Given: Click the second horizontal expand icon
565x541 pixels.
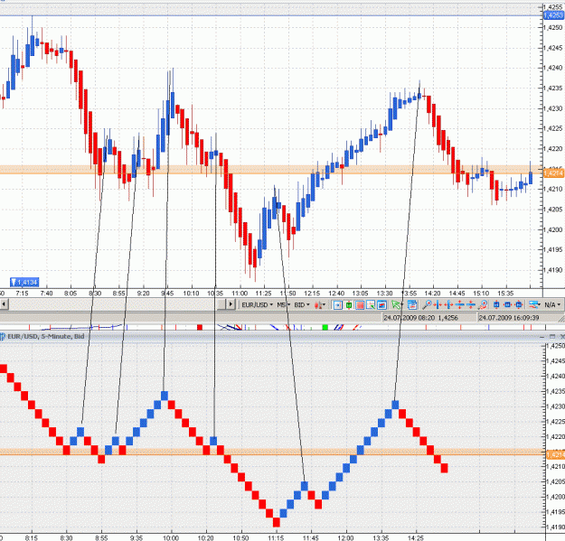Looking at the screenshot, I should tap(448, 305).
